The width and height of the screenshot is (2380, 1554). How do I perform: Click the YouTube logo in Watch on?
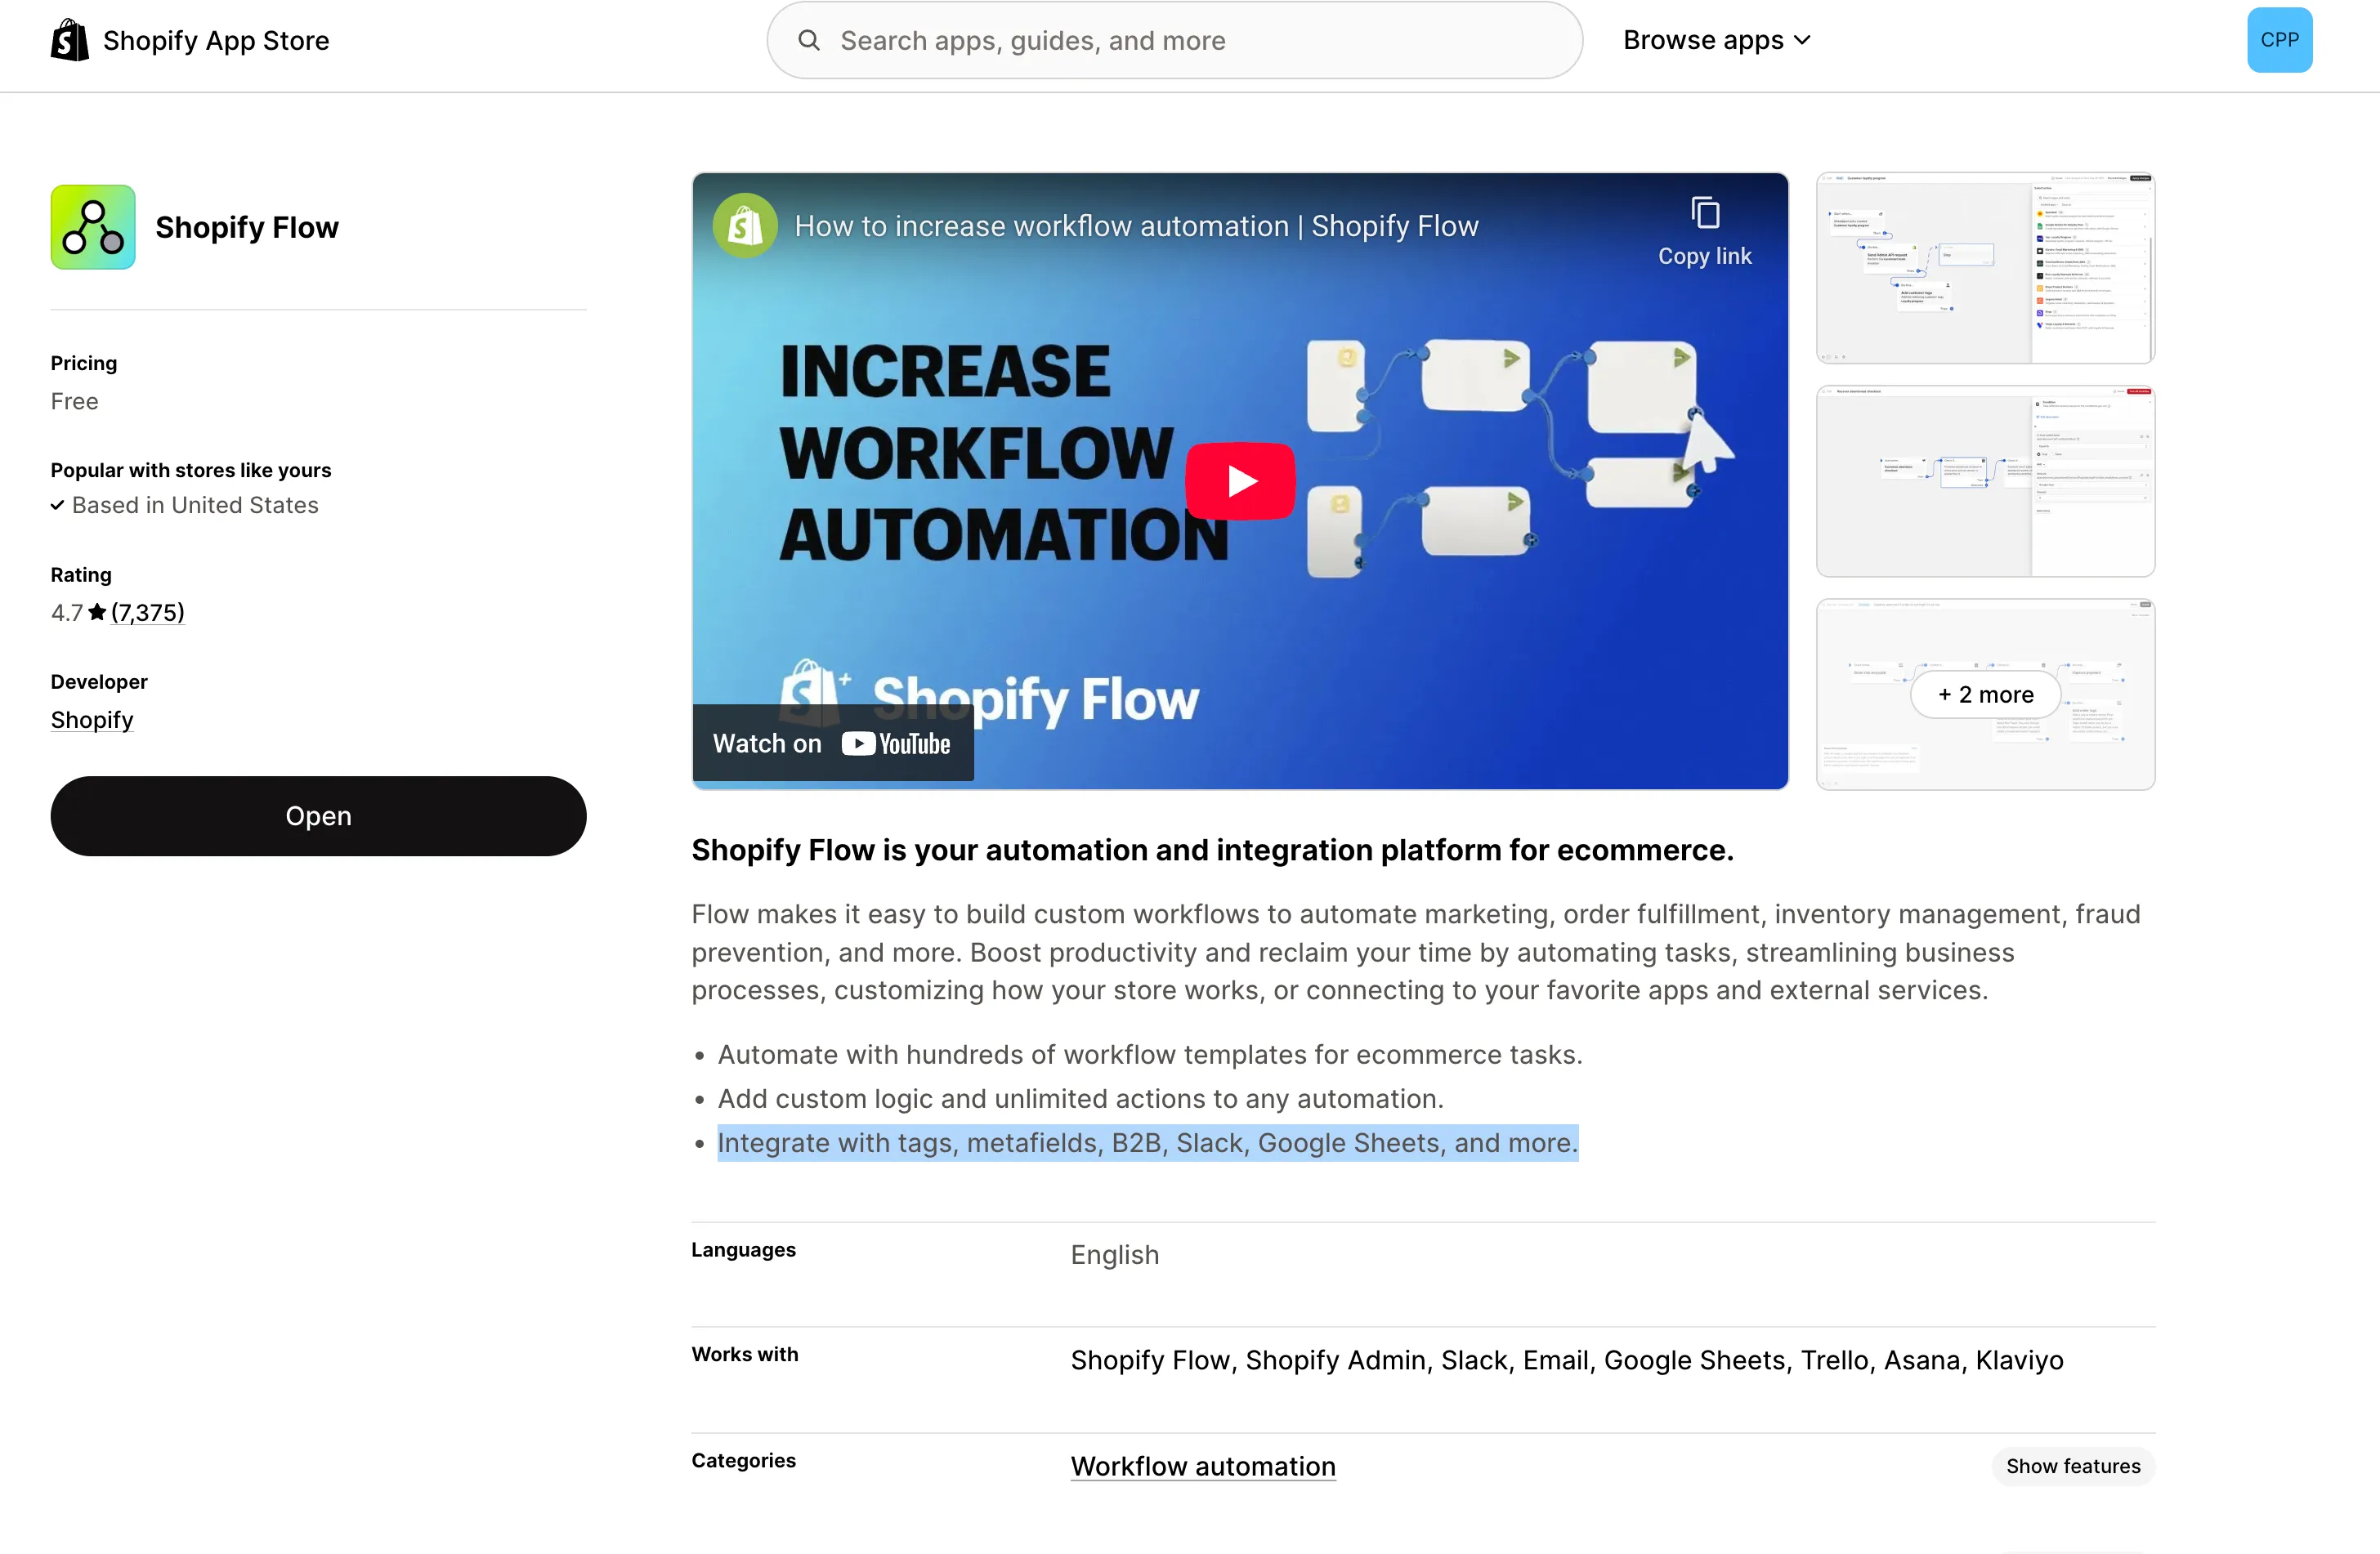(x=896, y=744)
